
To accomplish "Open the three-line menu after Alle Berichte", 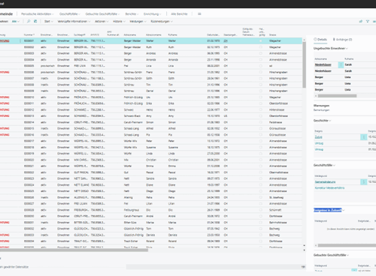I will click(x=199, y=14).
